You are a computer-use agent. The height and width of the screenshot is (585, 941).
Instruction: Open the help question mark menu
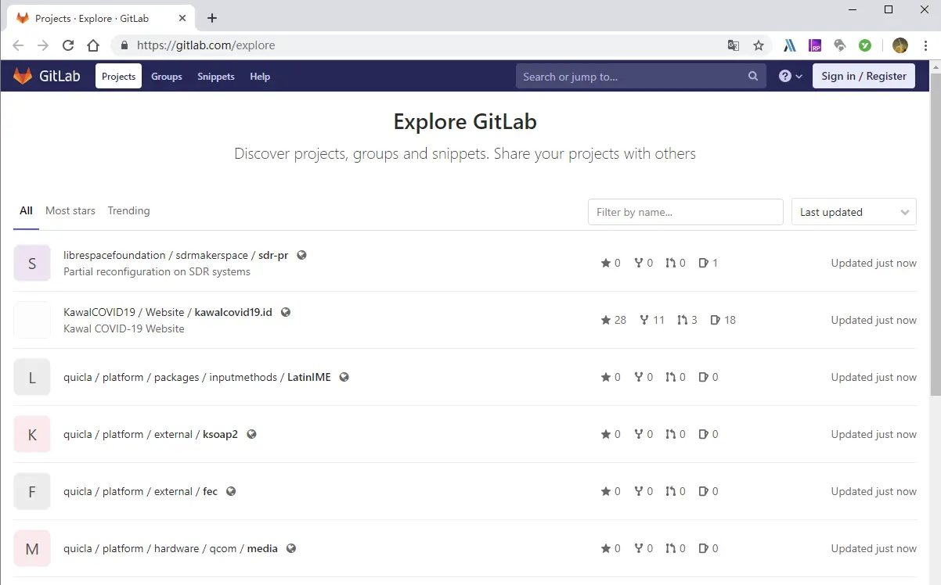(x=791, y=76)
